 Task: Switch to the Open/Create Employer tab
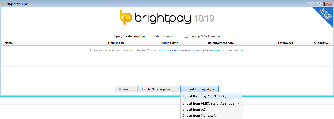click(x=130, y=36)
